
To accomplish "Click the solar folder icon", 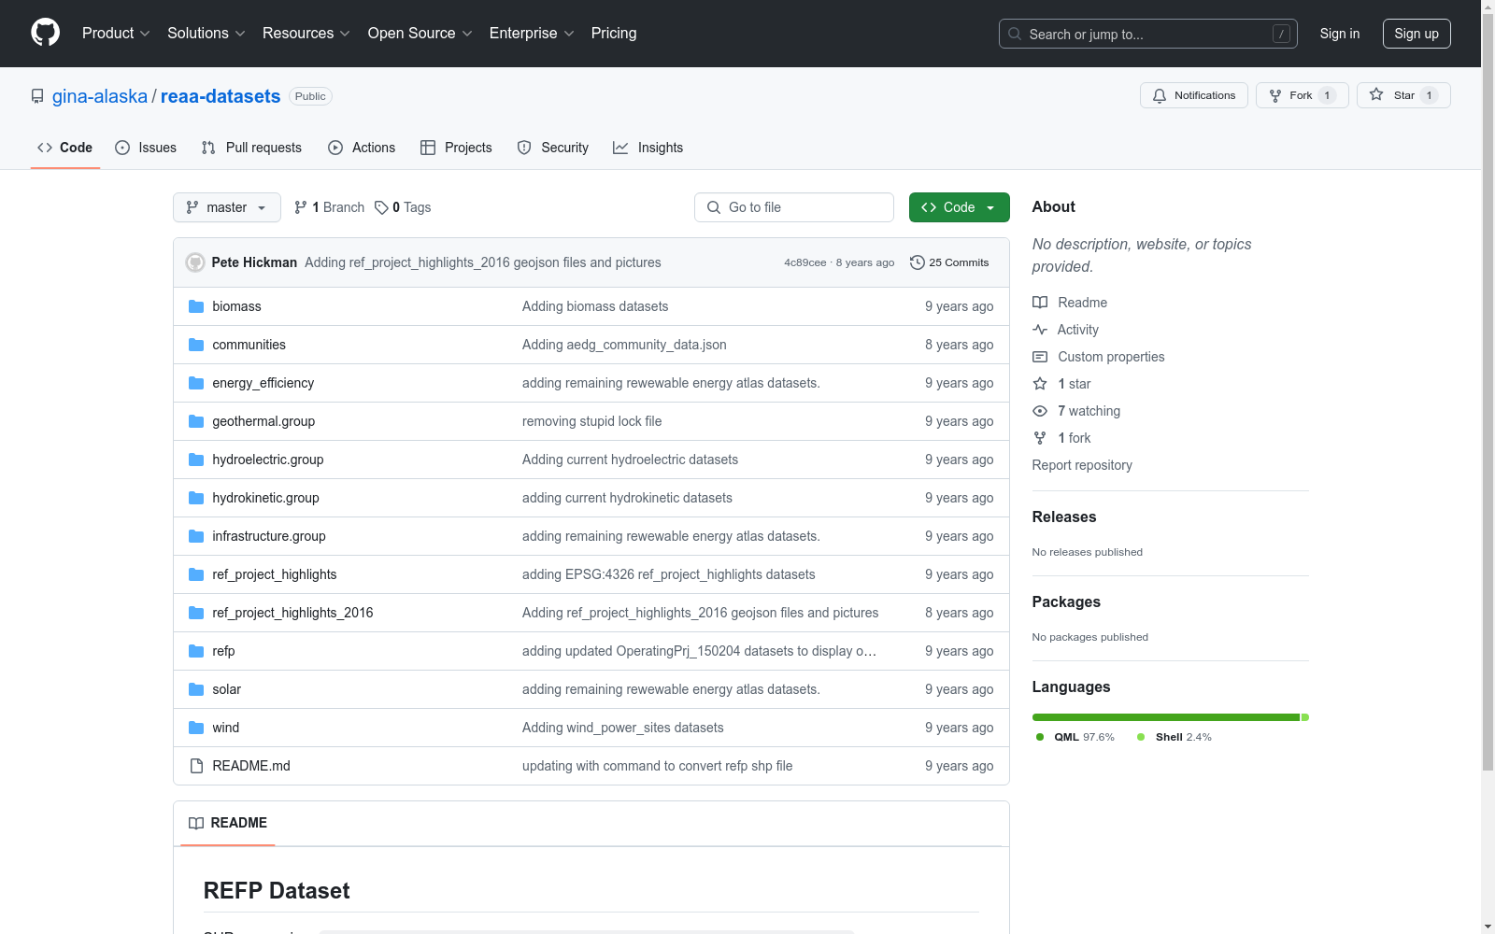I will tap(196, 689).
